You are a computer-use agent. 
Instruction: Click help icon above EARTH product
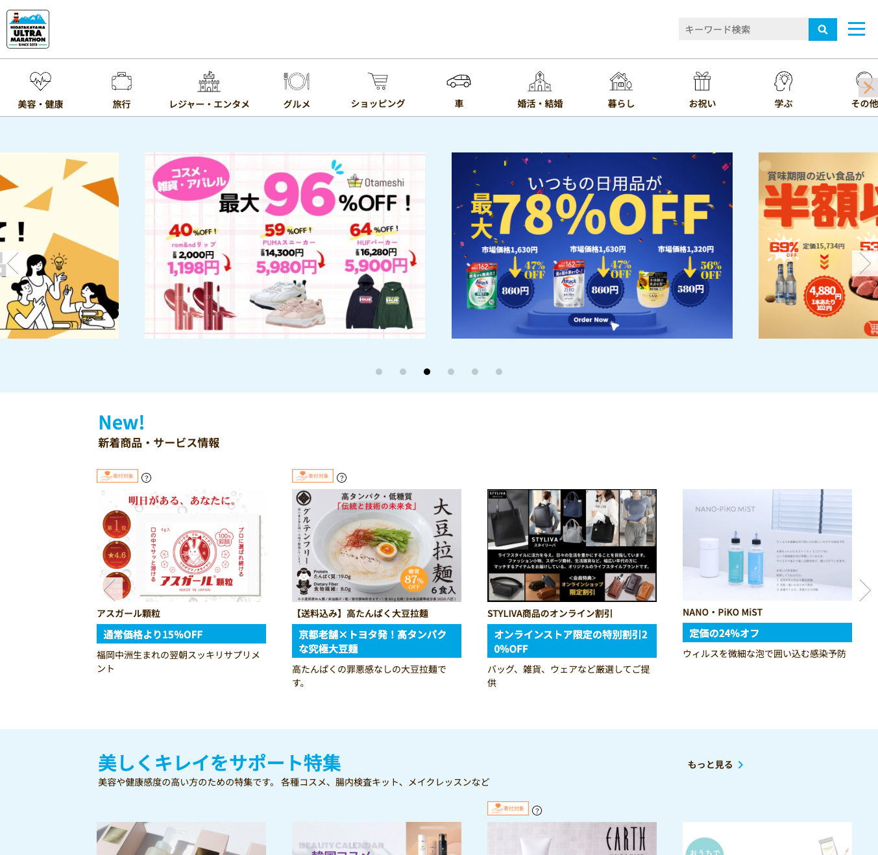click(x=537, y=810)
